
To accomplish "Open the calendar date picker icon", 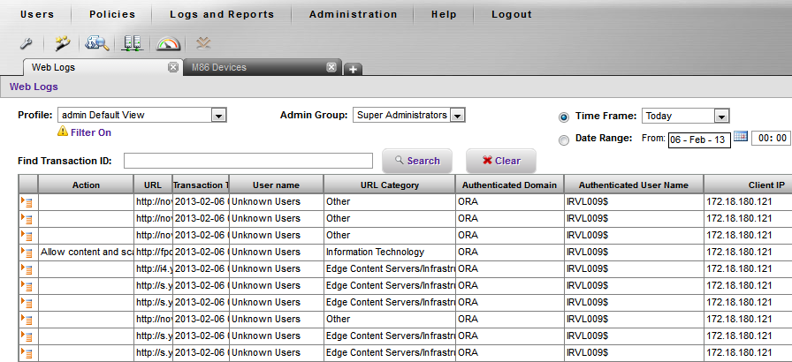I will tap(741, 138).
